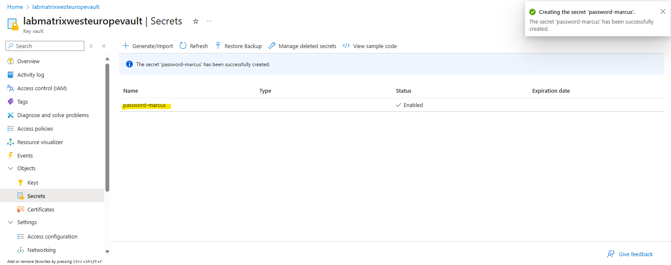This screenshot has width=671, height=265.
Task: Click the sidebar scroll down arrow
Action: click(x=107, y=252)
